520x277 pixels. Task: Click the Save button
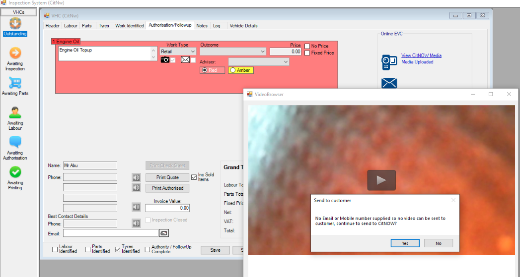pyautogui.click(x=215, y=250)
